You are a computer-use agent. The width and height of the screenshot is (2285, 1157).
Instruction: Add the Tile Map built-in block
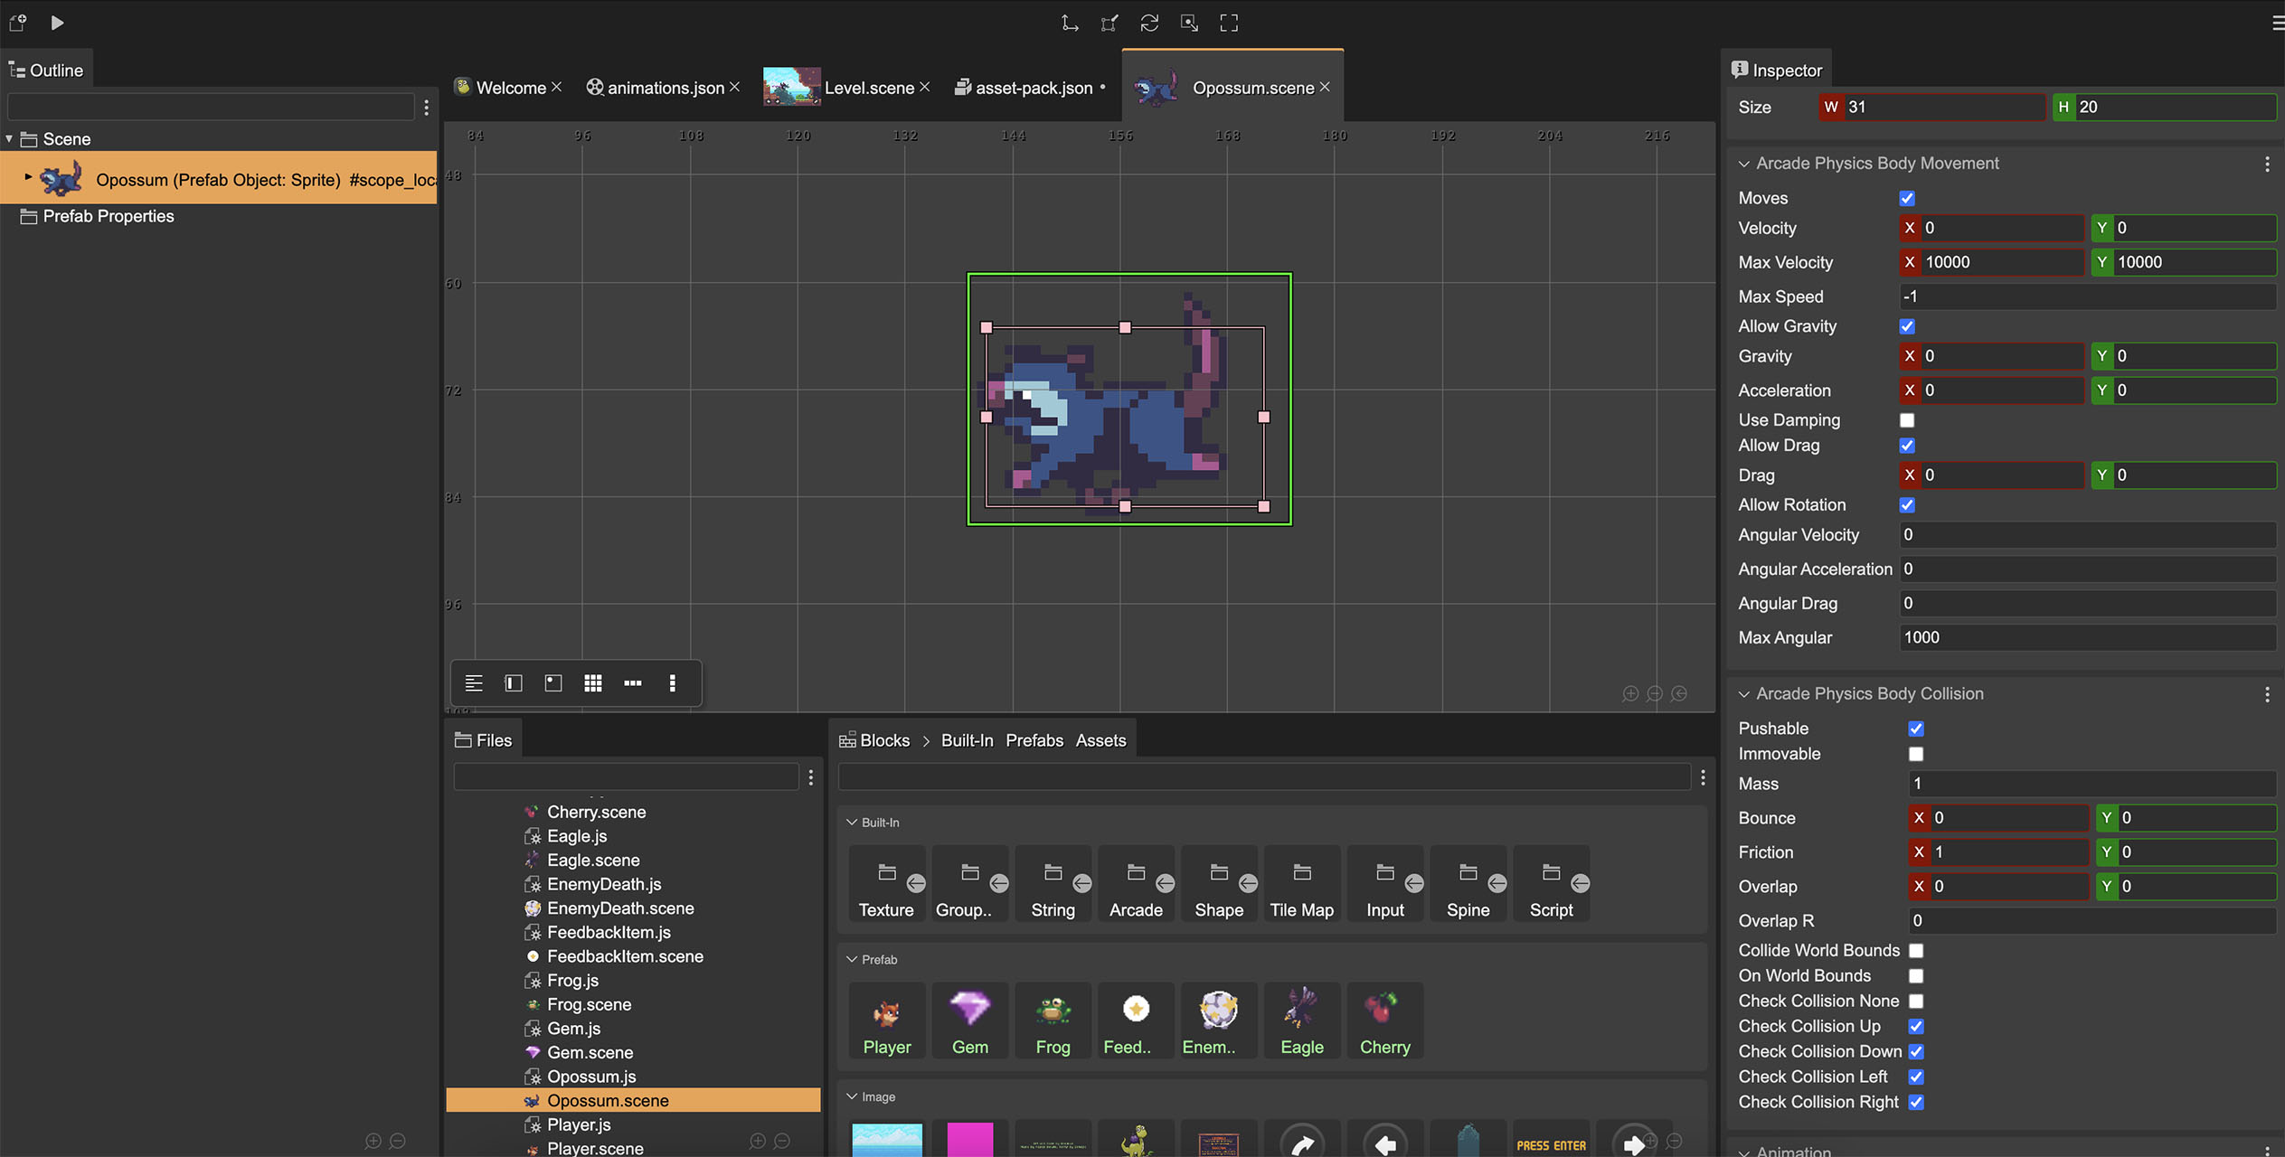[x=1301, y=885]
